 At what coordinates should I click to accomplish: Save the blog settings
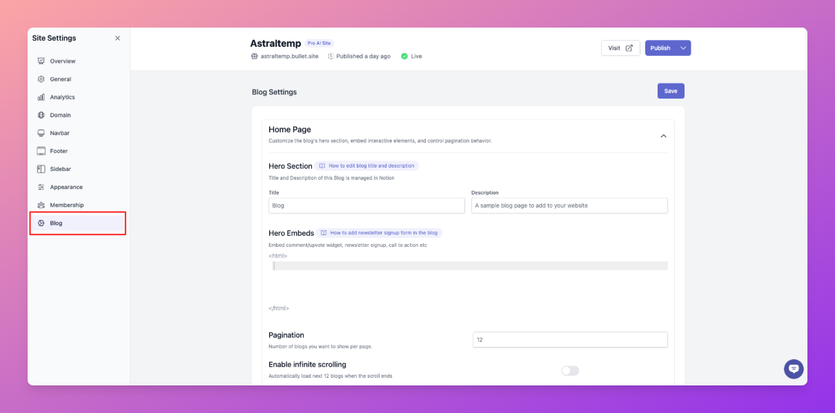[x=671, y=91]
